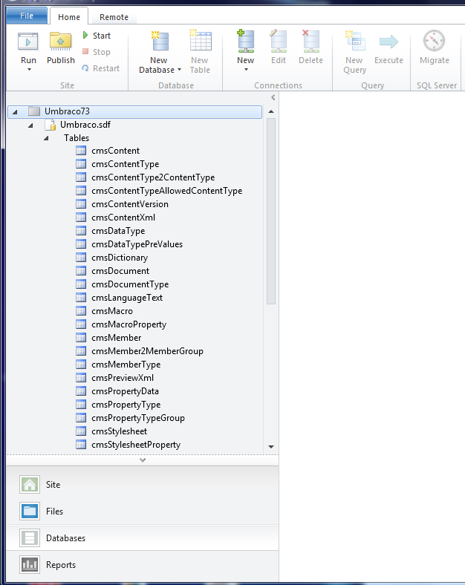Click the cmsContentType table icon
465x585 pixels.
pos(81,164)
